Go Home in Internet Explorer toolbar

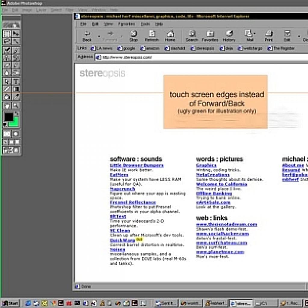point(170,36)
